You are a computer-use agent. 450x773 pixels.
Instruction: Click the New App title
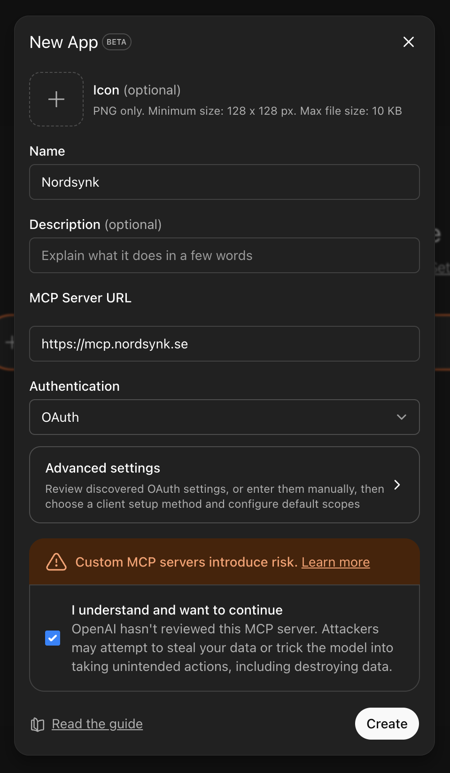point(64,42)
